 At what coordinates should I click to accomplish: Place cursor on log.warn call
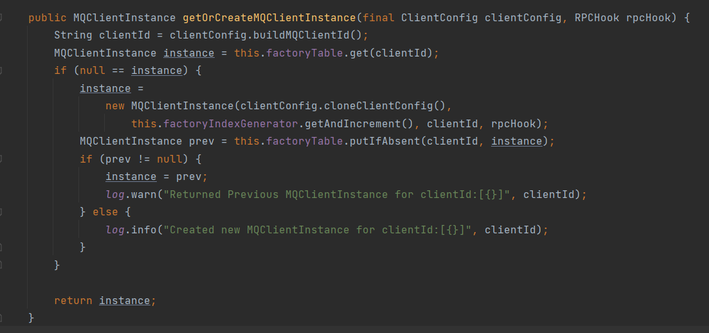coord(143,194)
